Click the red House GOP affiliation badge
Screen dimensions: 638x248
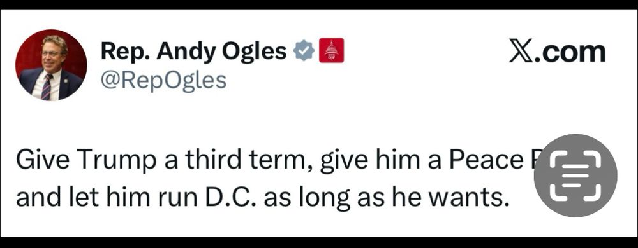(331, 50)
